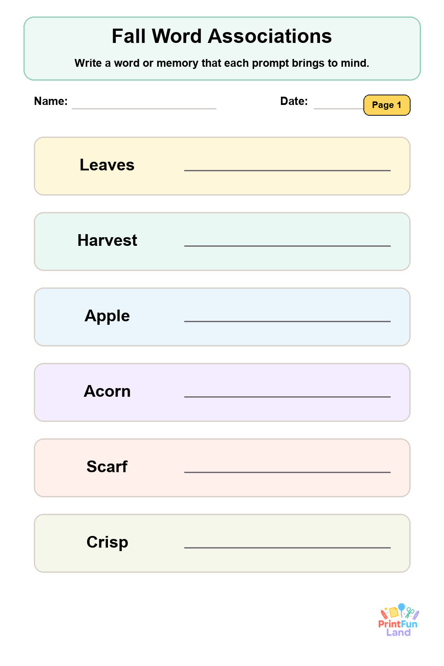Select the Crisp prompt word
Viewport: 444px width, 666px height.
coord(107,542)
